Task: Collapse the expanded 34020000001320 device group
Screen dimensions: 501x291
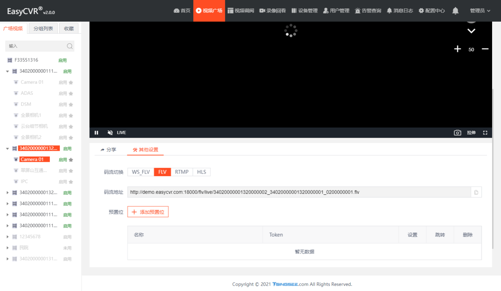Action: (x=7, y=148)
